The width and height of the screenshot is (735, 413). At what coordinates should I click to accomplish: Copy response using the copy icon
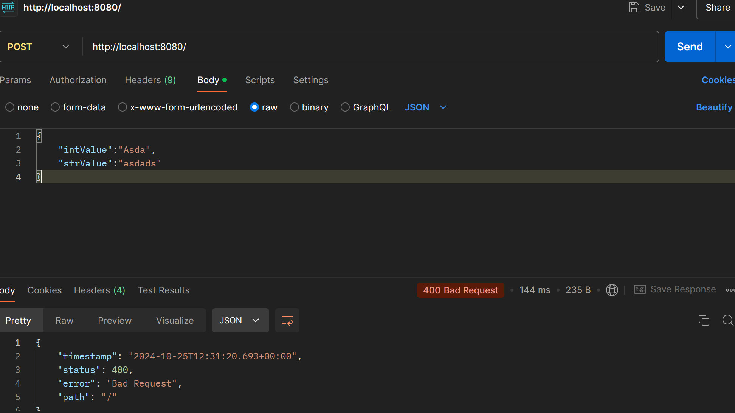click(704, 320)
